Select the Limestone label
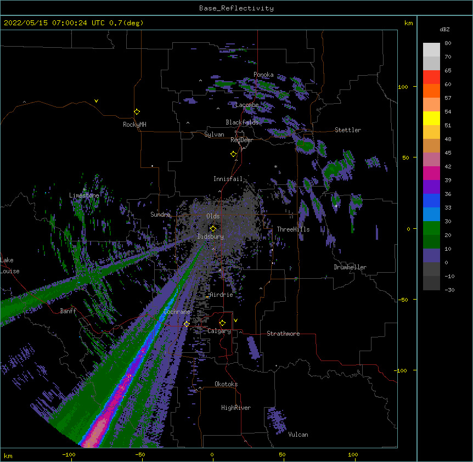The image size is (473, 462). (84, 195)
